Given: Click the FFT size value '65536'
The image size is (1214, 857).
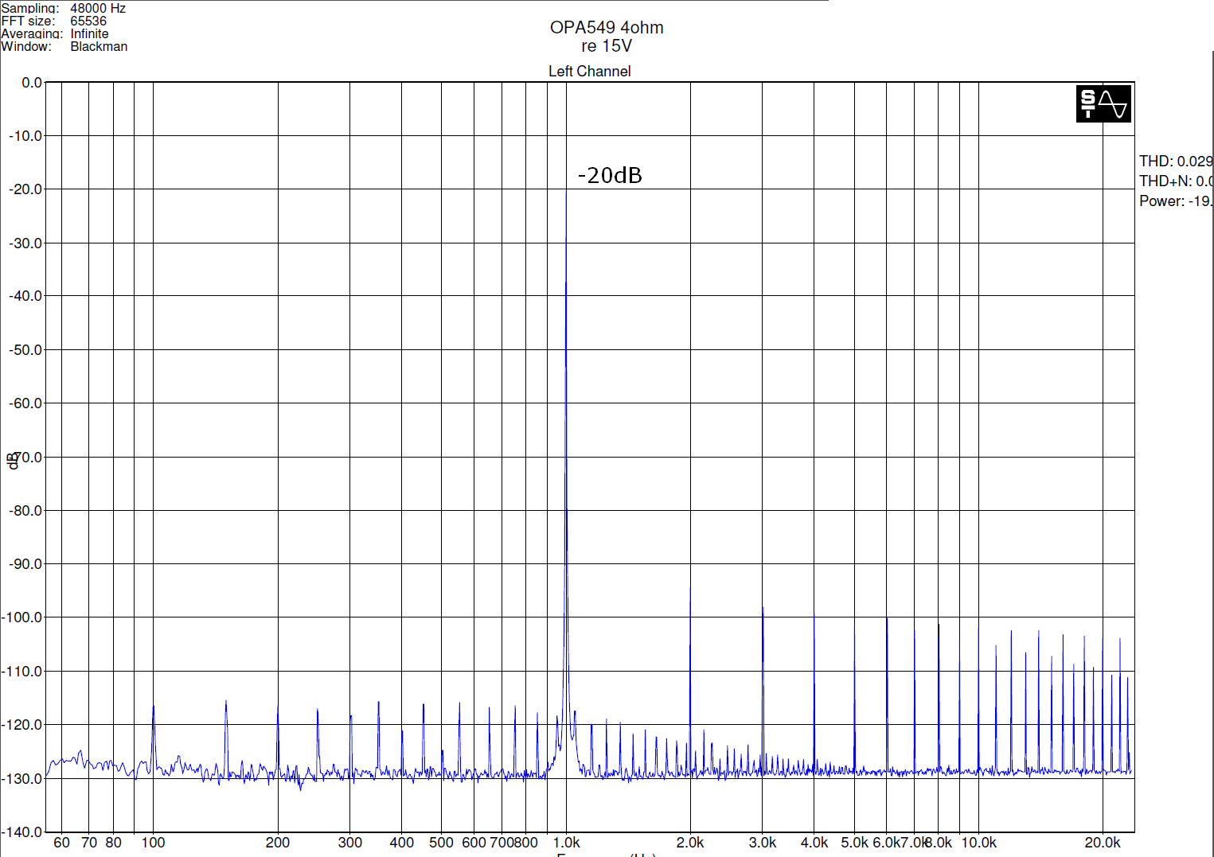Looking at the screenshot, I should (x=88, y=21).
